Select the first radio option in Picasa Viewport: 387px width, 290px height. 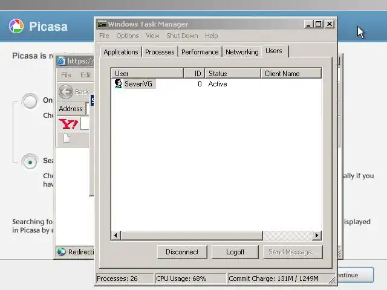(x=30, y=101)
